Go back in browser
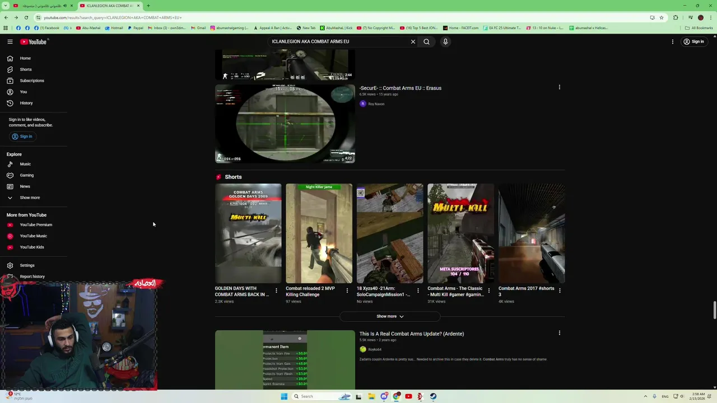Image resolution: width=717 pixels, height=403 pixels. point(6,17)
